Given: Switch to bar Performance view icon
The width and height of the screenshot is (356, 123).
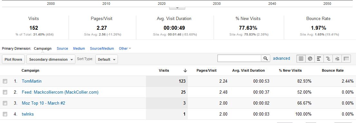Looking at the screenshot, I should tap(319, 59).
